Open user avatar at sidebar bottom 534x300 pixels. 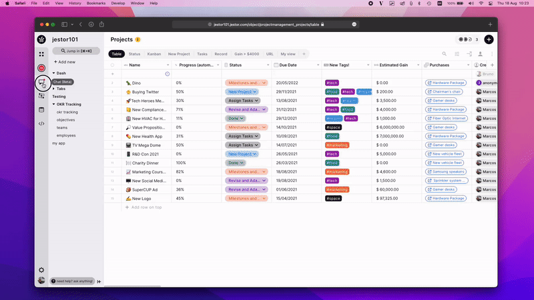point(41,280)
